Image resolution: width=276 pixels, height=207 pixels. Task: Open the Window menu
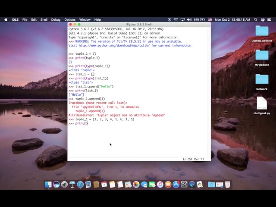tap(85, 19)
